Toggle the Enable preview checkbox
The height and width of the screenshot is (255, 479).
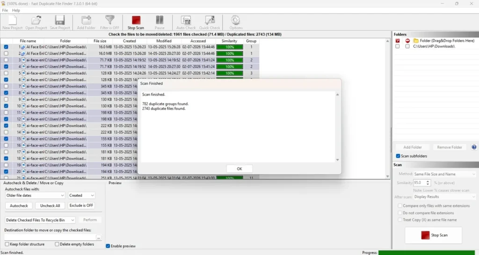click(108, 246)
